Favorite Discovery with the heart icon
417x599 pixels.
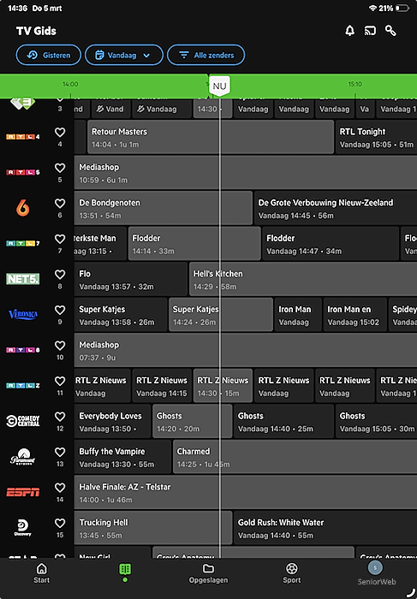pos(60,523)
